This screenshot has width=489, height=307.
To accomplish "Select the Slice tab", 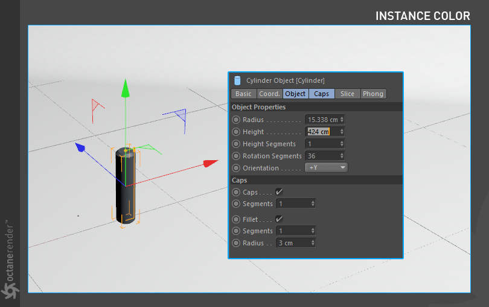I will [347, 94].
